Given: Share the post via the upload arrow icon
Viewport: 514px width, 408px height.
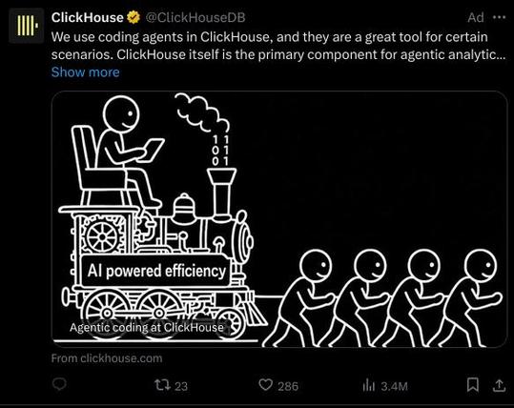Looking at the screenshot, I should point(500,385).
